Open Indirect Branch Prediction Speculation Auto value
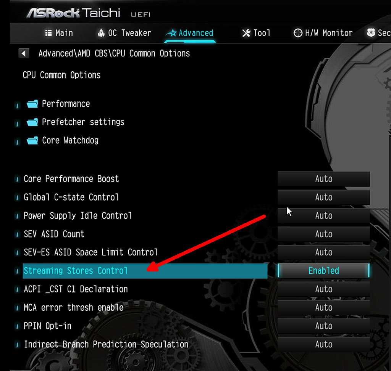391x371 pixels. (324, 344)
